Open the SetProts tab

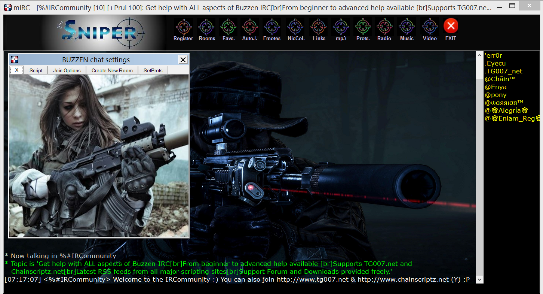coord(153,70)
